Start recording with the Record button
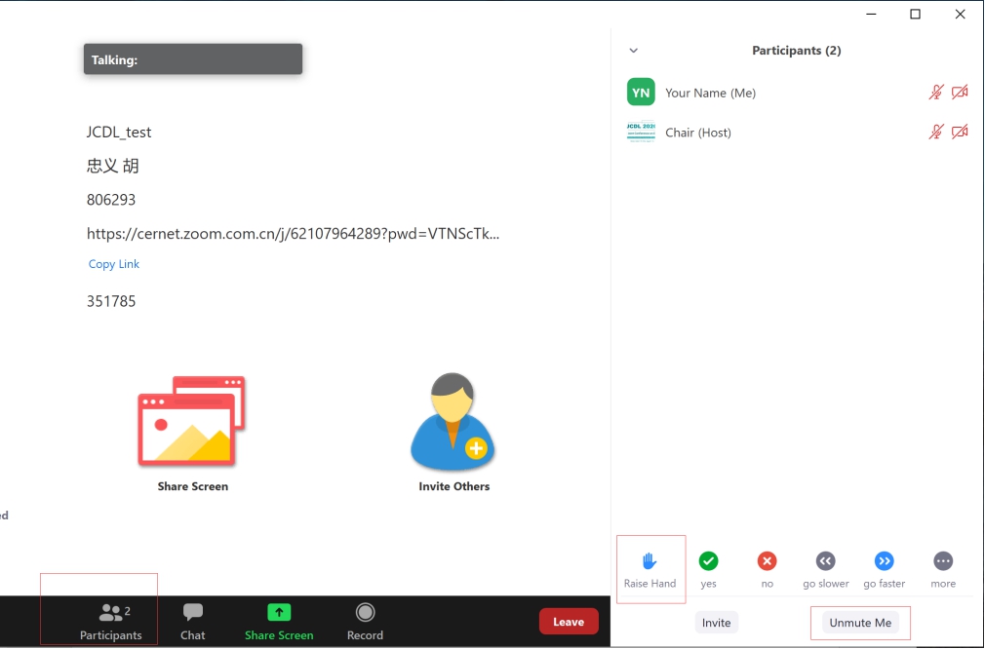The height and width of the screenshot is (649, 985). click(x=365, y=621)
